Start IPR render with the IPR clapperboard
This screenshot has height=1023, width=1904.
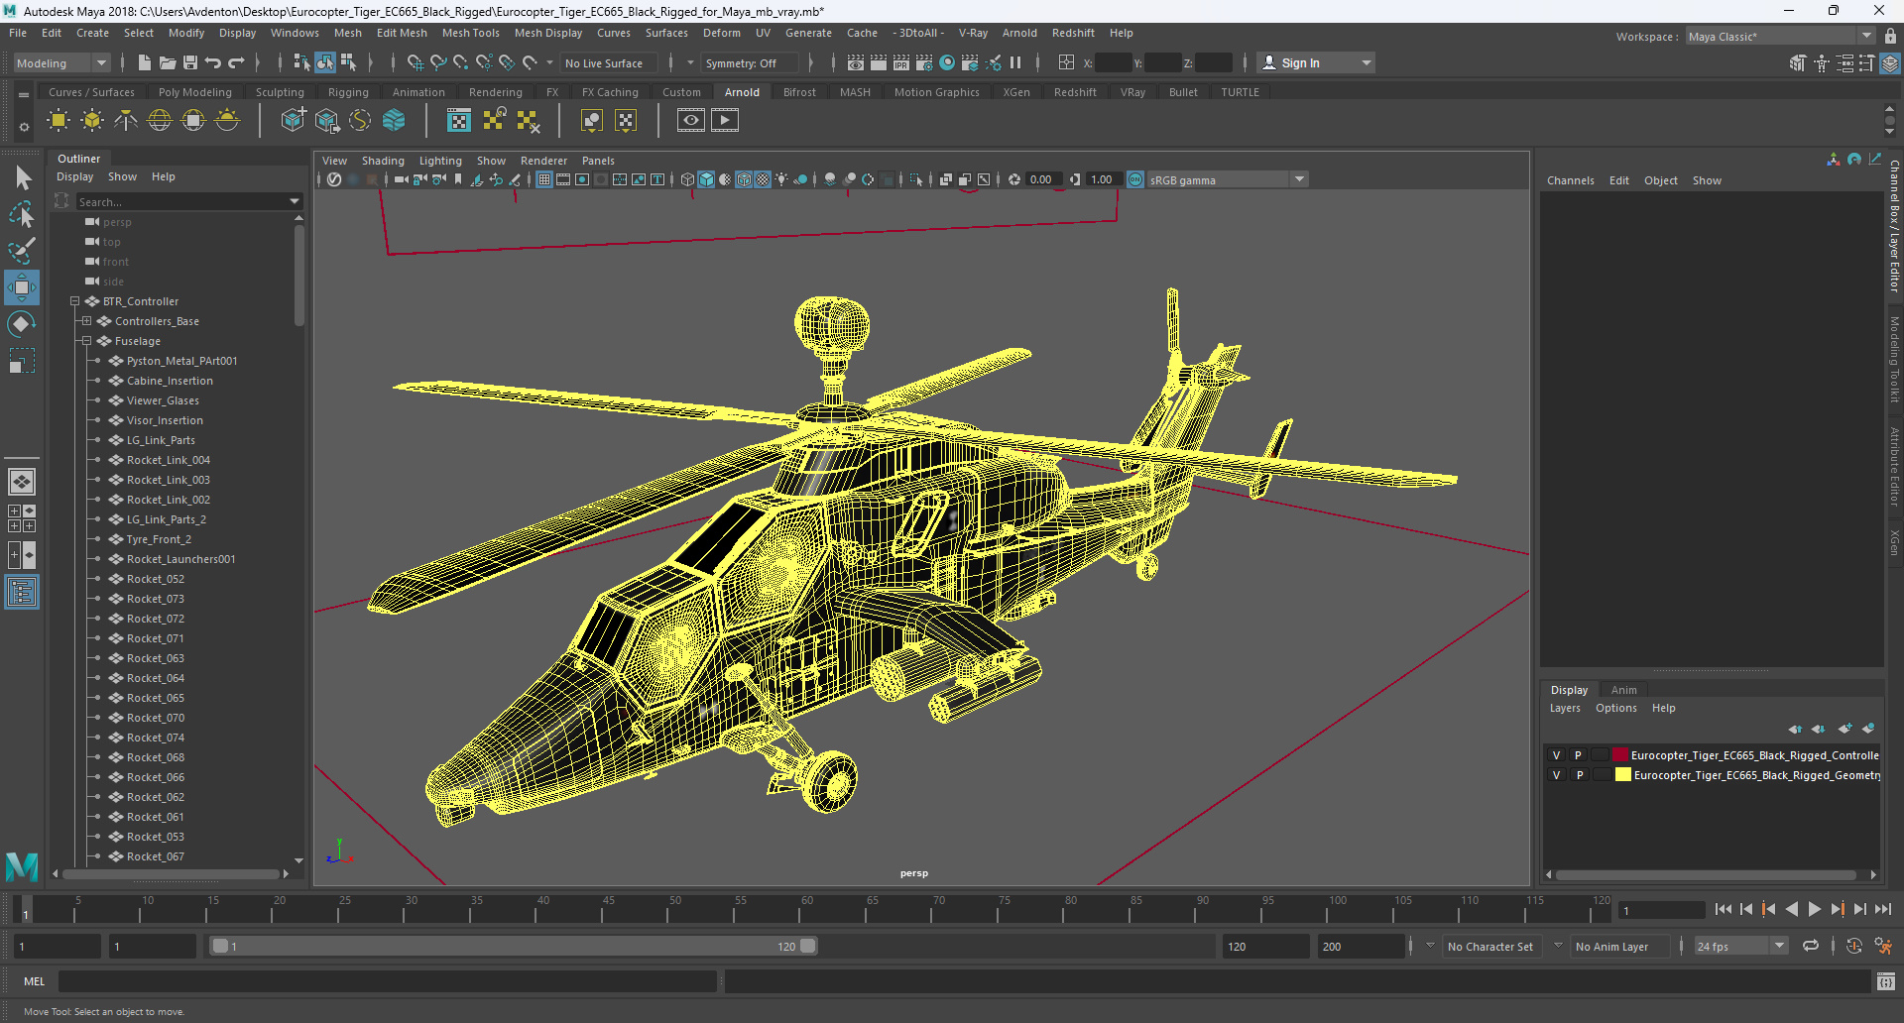pyautogui.click(x=901, y=62)
